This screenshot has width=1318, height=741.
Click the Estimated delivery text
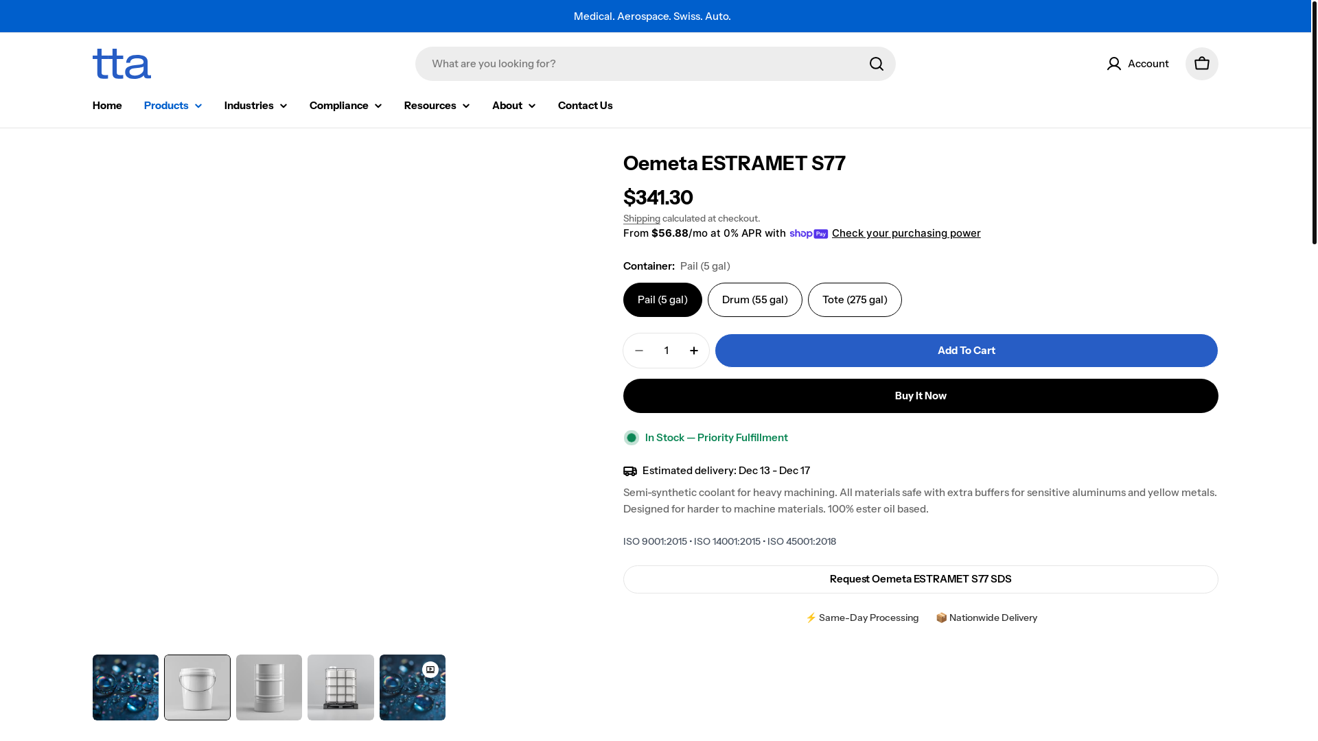[726, 471]
